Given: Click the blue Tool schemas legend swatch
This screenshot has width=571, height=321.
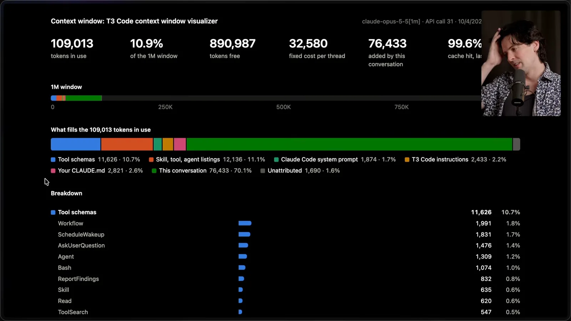Looking at the screenshot, I should tap(53, 160).
